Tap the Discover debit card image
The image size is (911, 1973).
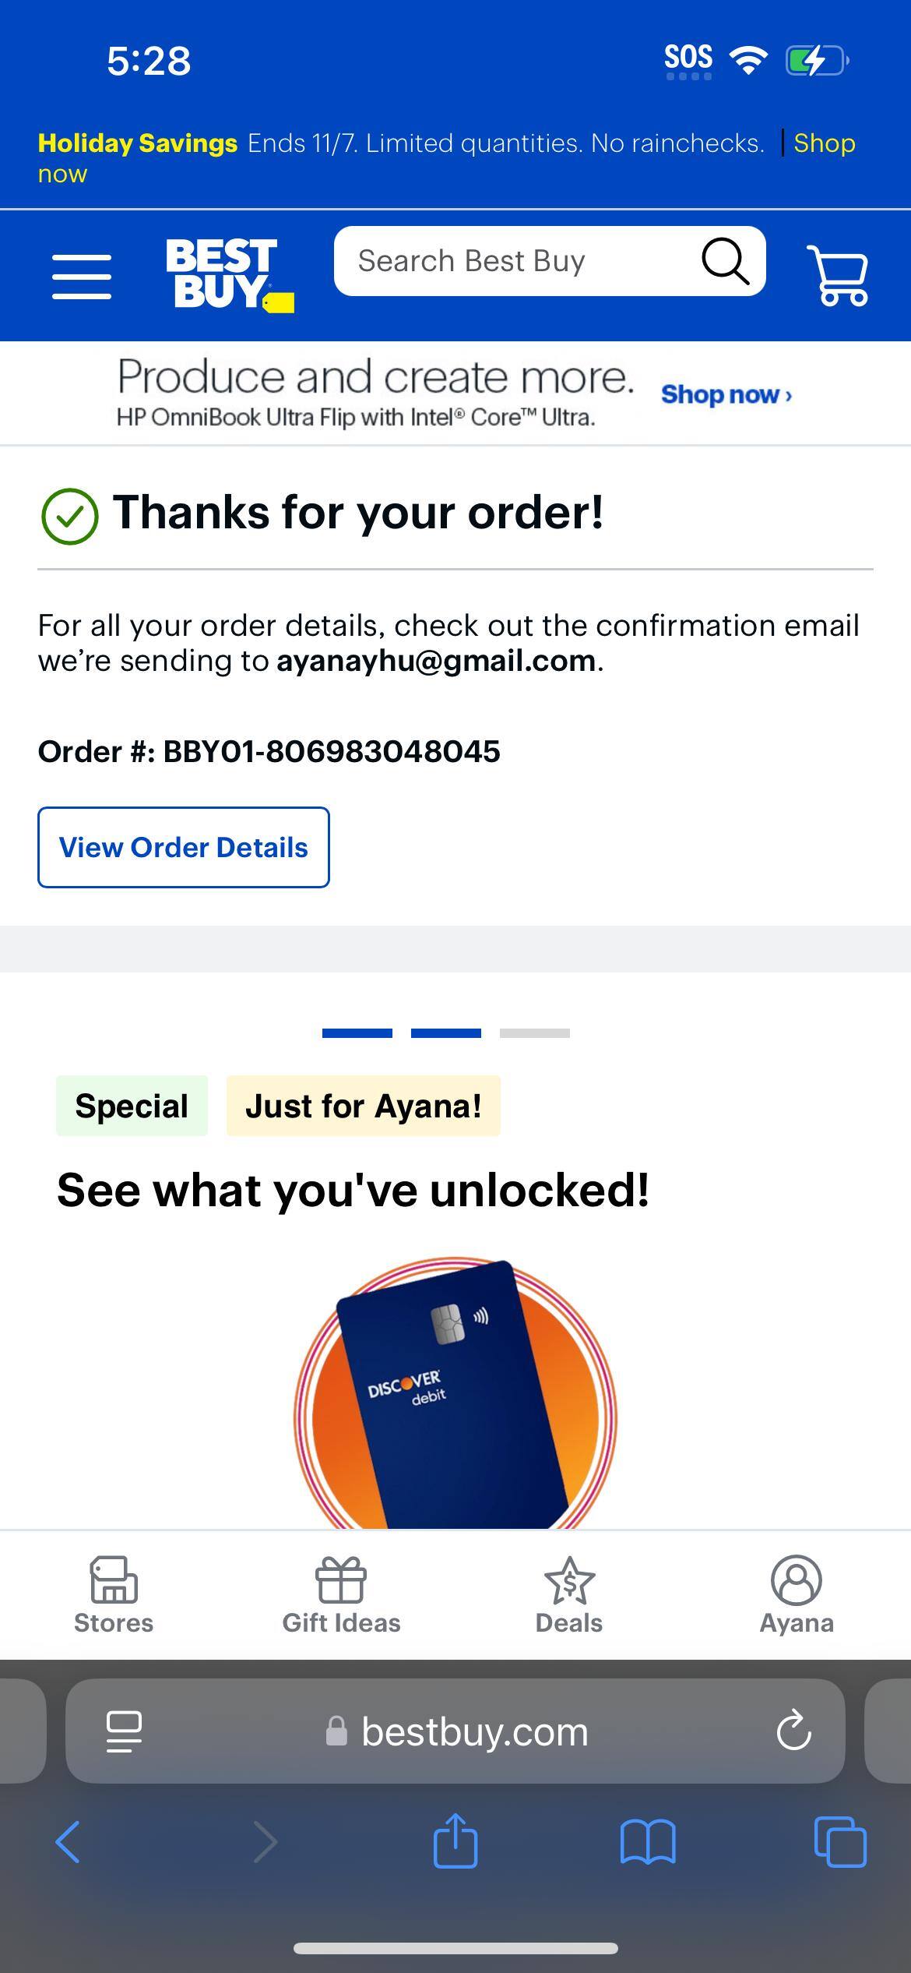pos(455,1393)
